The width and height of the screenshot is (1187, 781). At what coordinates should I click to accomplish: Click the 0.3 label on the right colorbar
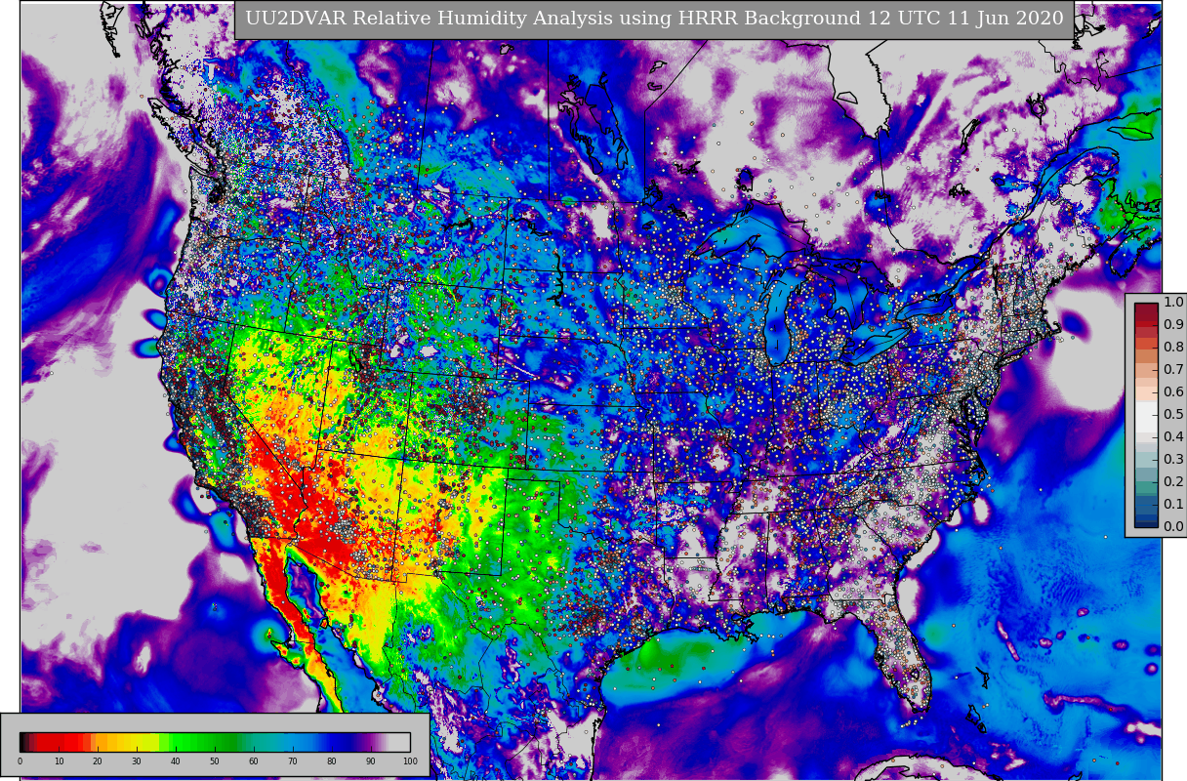pos(1173,460)
